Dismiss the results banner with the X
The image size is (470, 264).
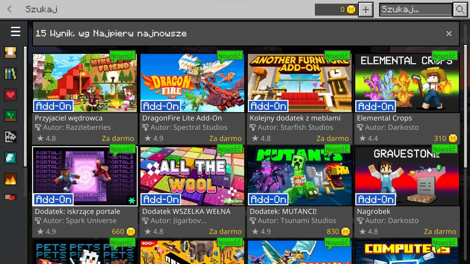449,34
